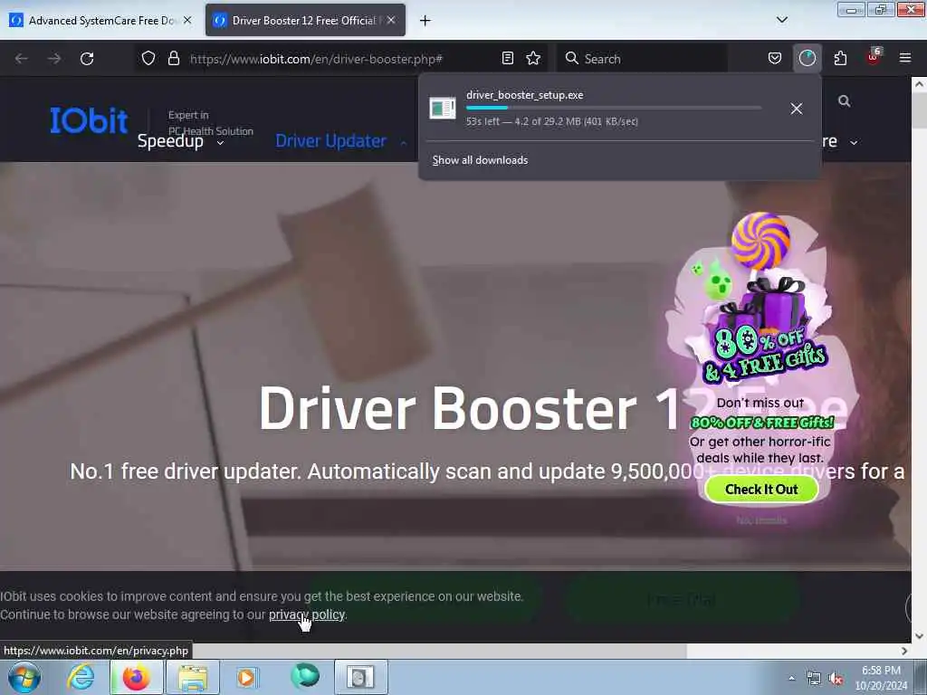Click the vertical scrollbar thumb
This screenshot has height=695, width=927.
pyautogui.click(x=919, y=110)
